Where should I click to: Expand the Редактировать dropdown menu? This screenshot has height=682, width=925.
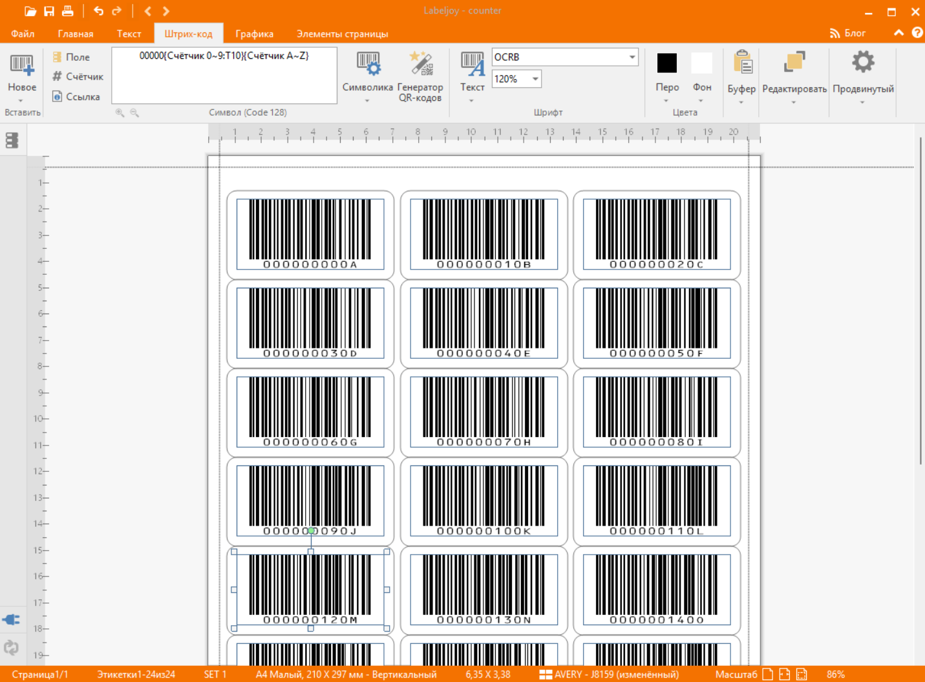pyautogui.click(x=794, y=102)
